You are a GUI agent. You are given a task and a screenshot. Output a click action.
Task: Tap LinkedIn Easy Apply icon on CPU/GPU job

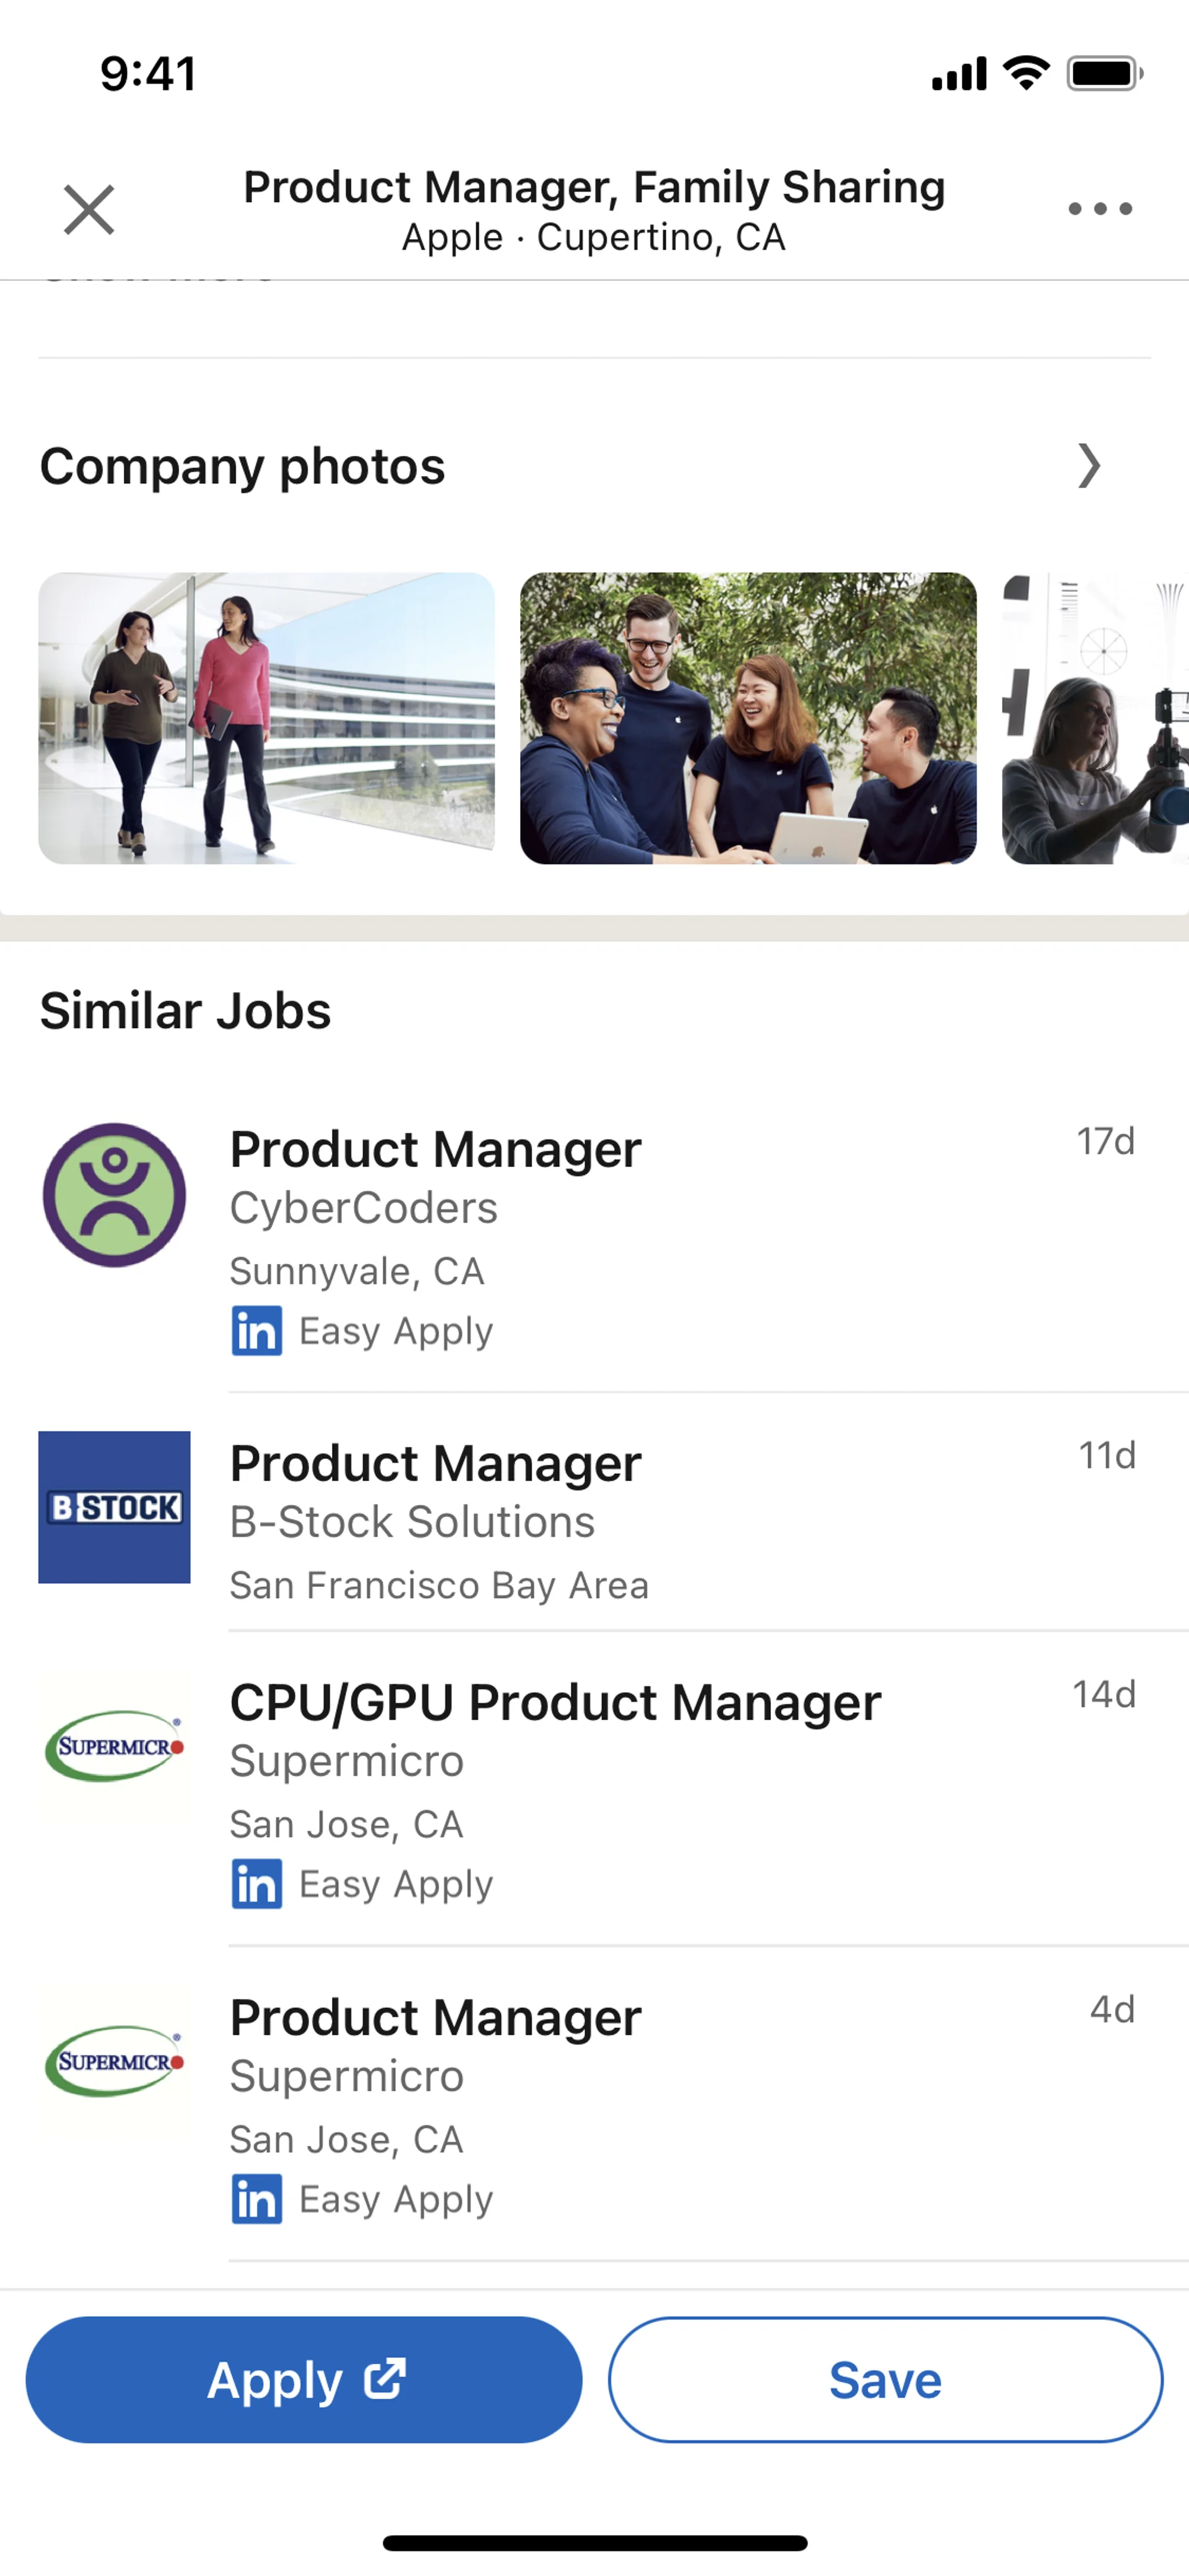(257, 1885)
